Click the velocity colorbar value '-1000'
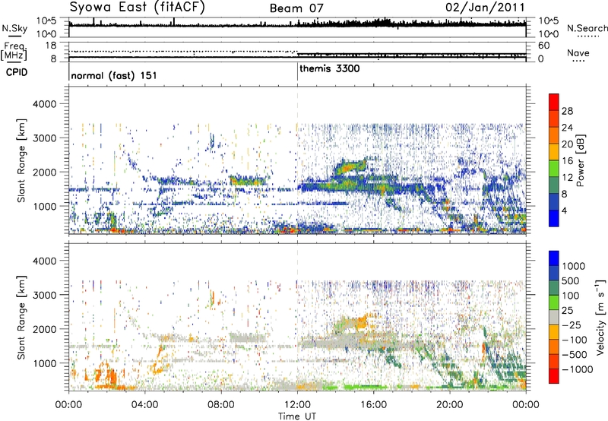The image size is (608, 421). point(577,369)
